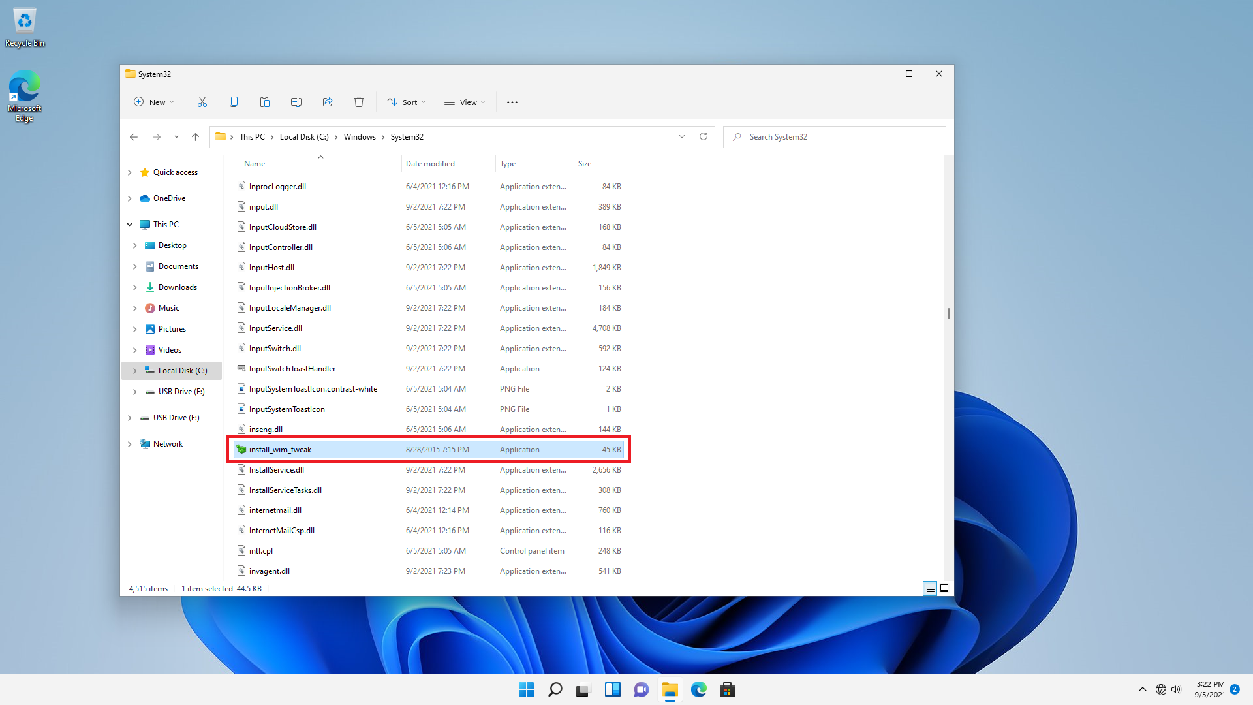Click the View icon to change layout

click(x=465, y=102)
